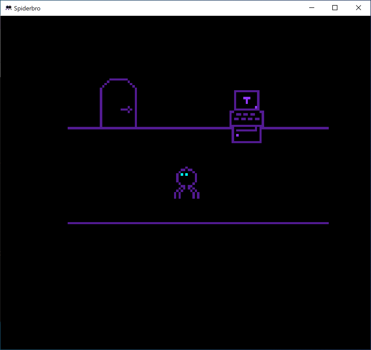
Task: Click the Spiderbro window title text
Action: point(27,8)
